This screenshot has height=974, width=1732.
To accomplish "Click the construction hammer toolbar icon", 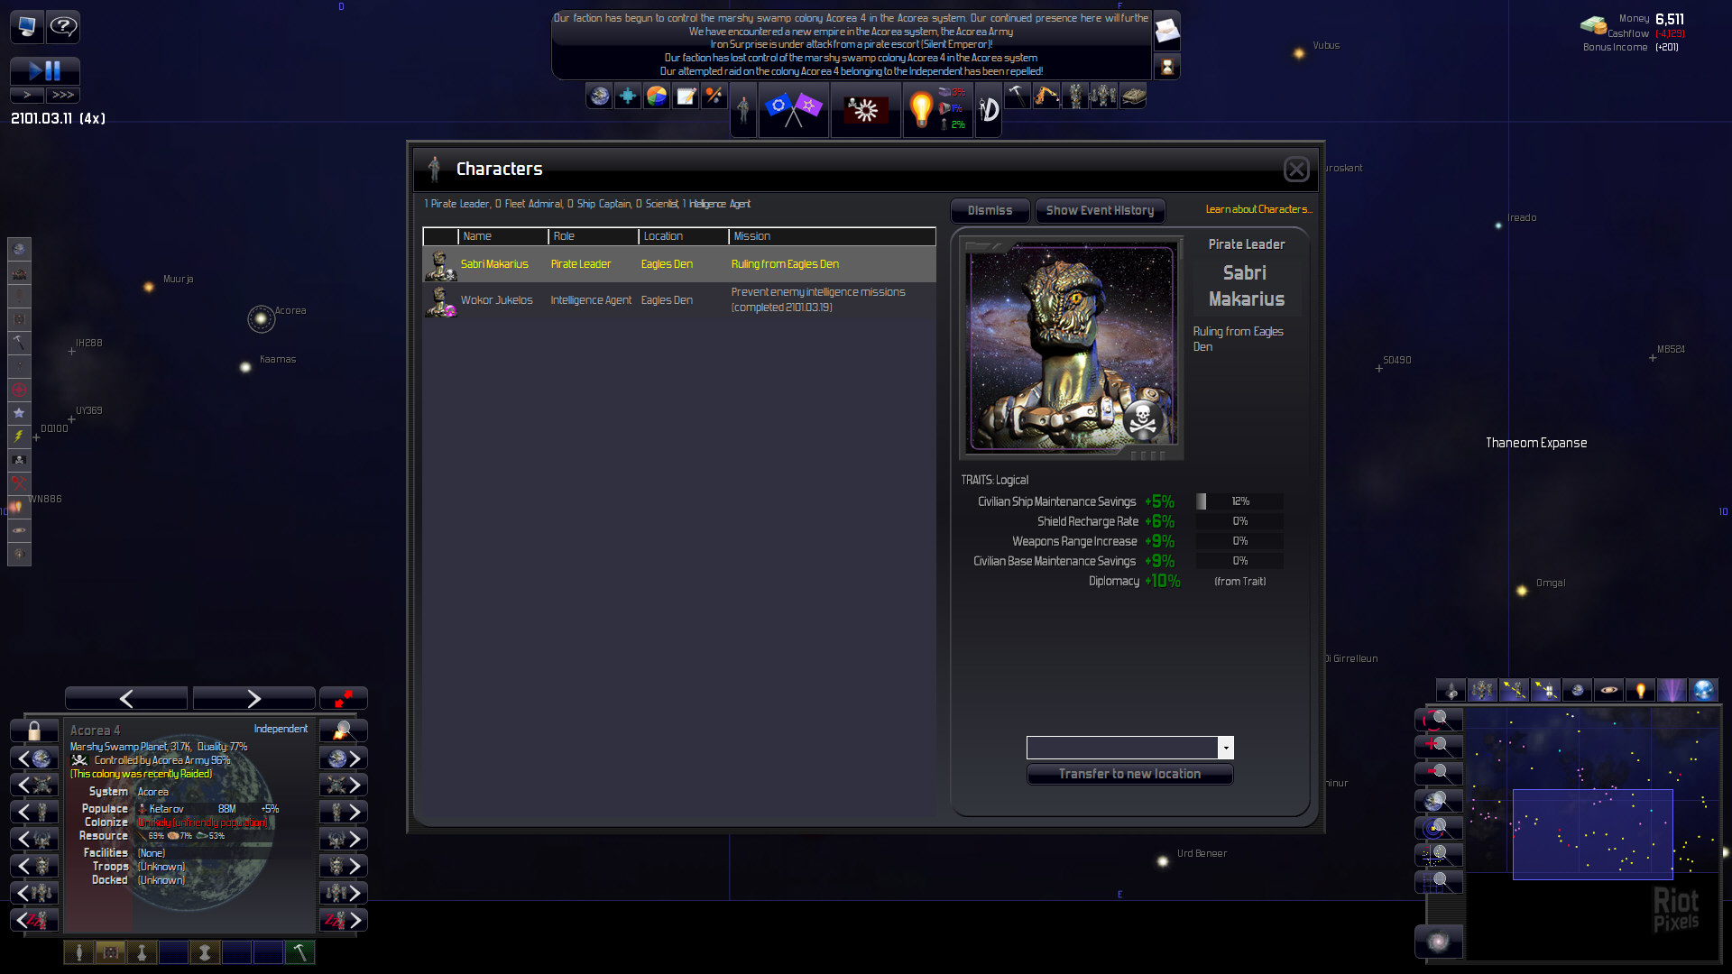I will click(1018, 95).
